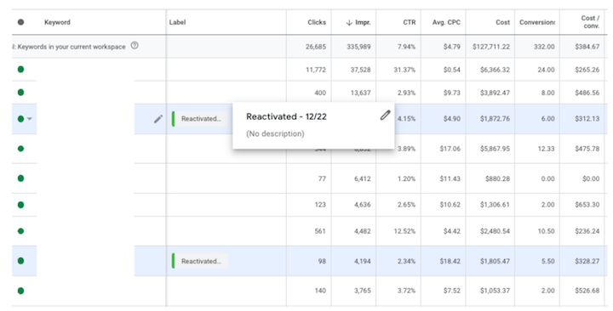This screenshot has width=613, height=311.
Task: Click green status dot in the 123 clicks row
Action: point(20,205)
